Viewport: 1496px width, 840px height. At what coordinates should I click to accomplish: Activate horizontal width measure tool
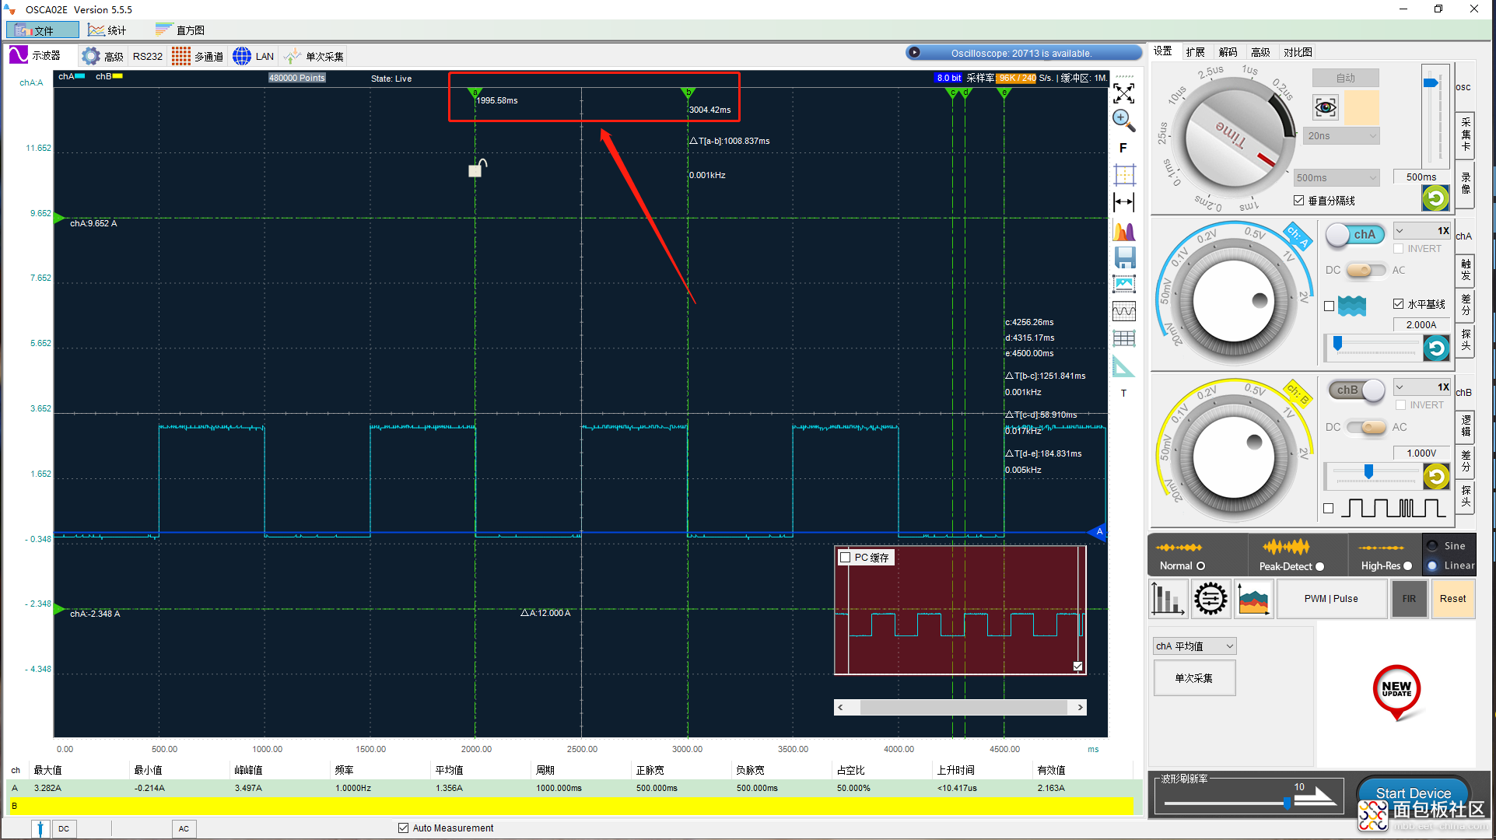click(1124, 202)
